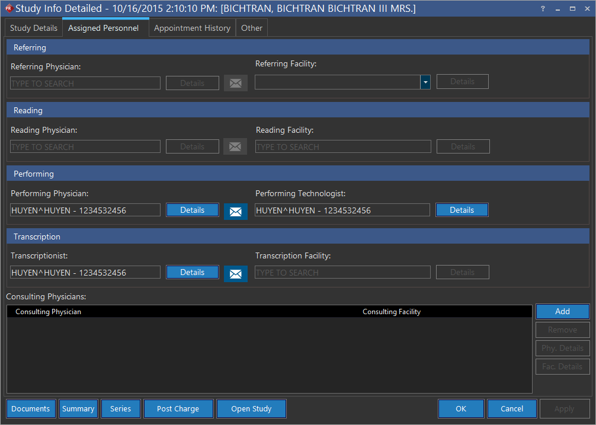Viewport: 596px width, 425px height.
Task: Click the Transcriptionist email envelope icon
Action: (235, 273)
